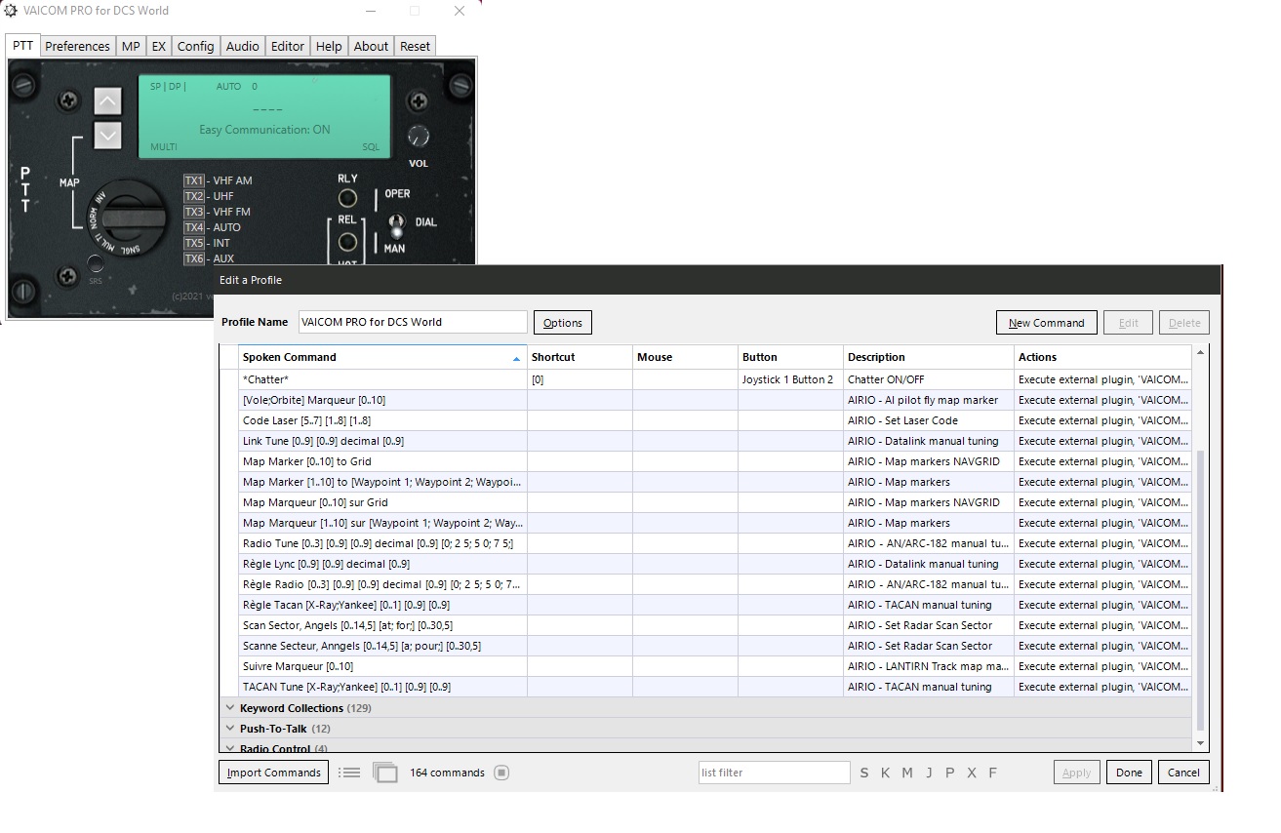Click the VOL volume knob
1281x833 pixels.
pyautogui.click(x=418, y=137)
